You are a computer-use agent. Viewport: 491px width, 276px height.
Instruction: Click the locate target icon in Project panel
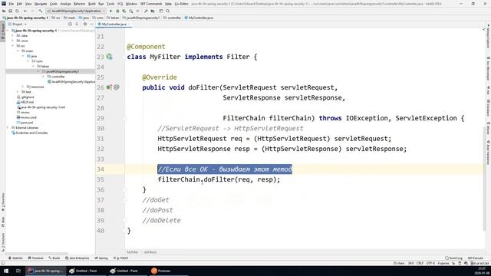[x=70, y=24]
